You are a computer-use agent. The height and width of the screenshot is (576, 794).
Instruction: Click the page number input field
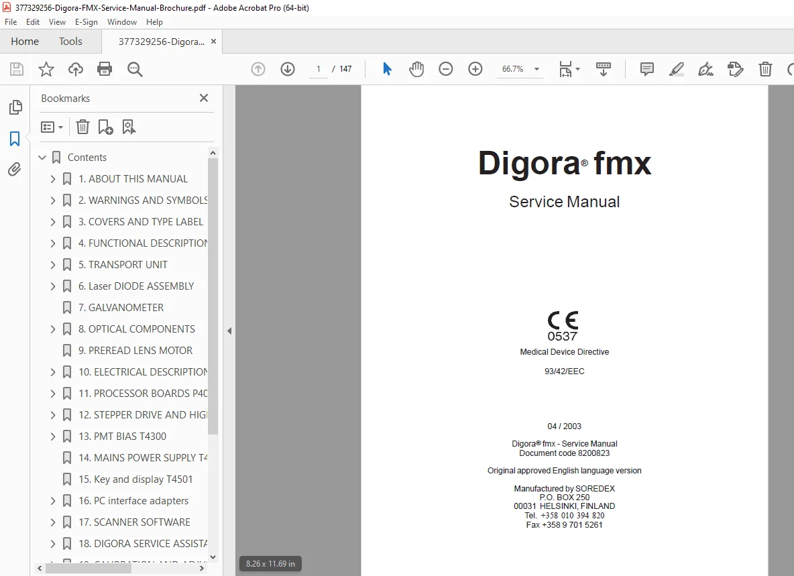[x=318, y=69]
